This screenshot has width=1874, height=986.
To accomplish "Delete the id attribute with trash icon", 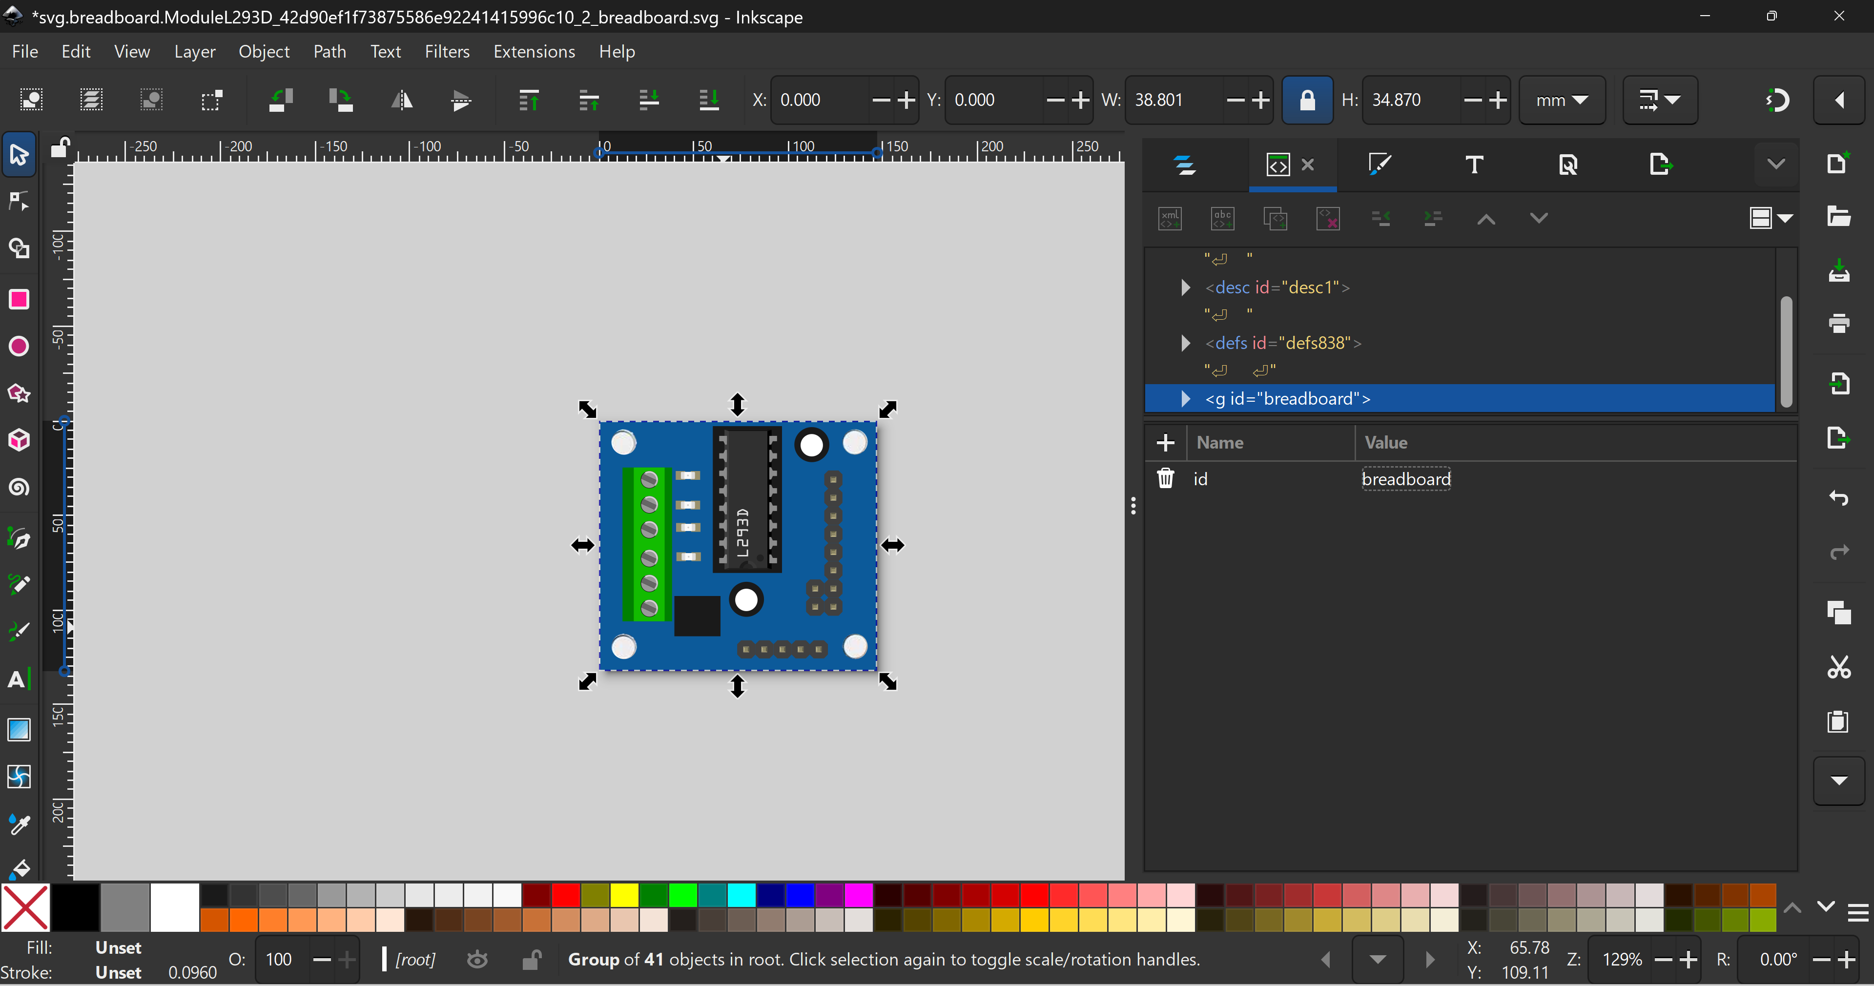I will point(1165,479).
